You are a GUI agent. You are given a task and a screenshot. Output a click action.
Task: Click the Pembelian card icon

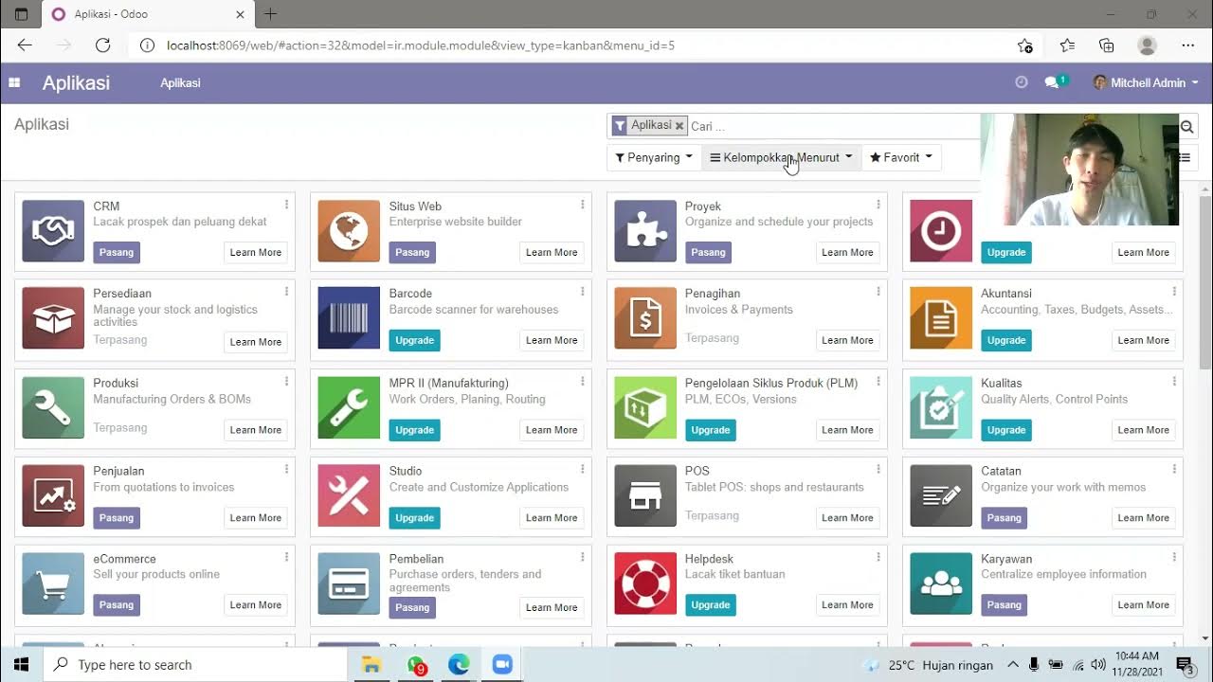pos(349,583)
